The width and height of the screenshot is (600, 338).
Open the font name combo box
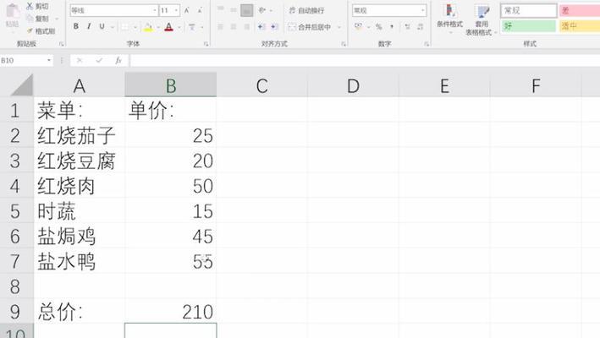(x=114, y=10)
